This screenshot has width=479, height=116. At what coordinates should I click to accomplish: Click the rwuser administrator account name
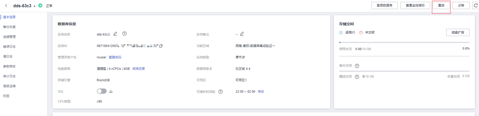pos(101,57)
